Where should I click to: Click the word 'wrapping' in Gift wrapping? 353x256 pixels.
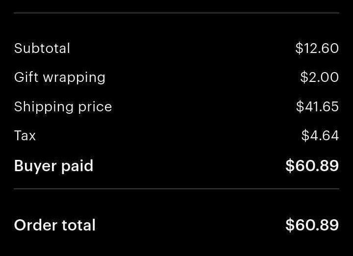click(74, 78)
